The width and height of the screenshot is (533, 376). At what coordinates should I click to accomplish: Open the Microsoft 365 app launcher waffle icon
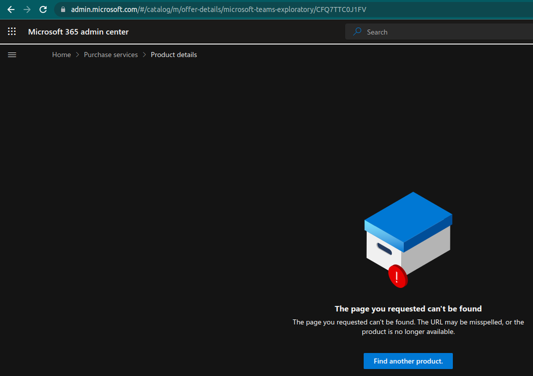point(12,31)
